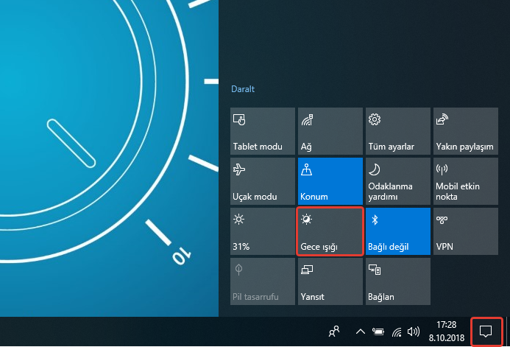
Task: Enable Gece ışığı (Night light)
Action: (330, 231)
